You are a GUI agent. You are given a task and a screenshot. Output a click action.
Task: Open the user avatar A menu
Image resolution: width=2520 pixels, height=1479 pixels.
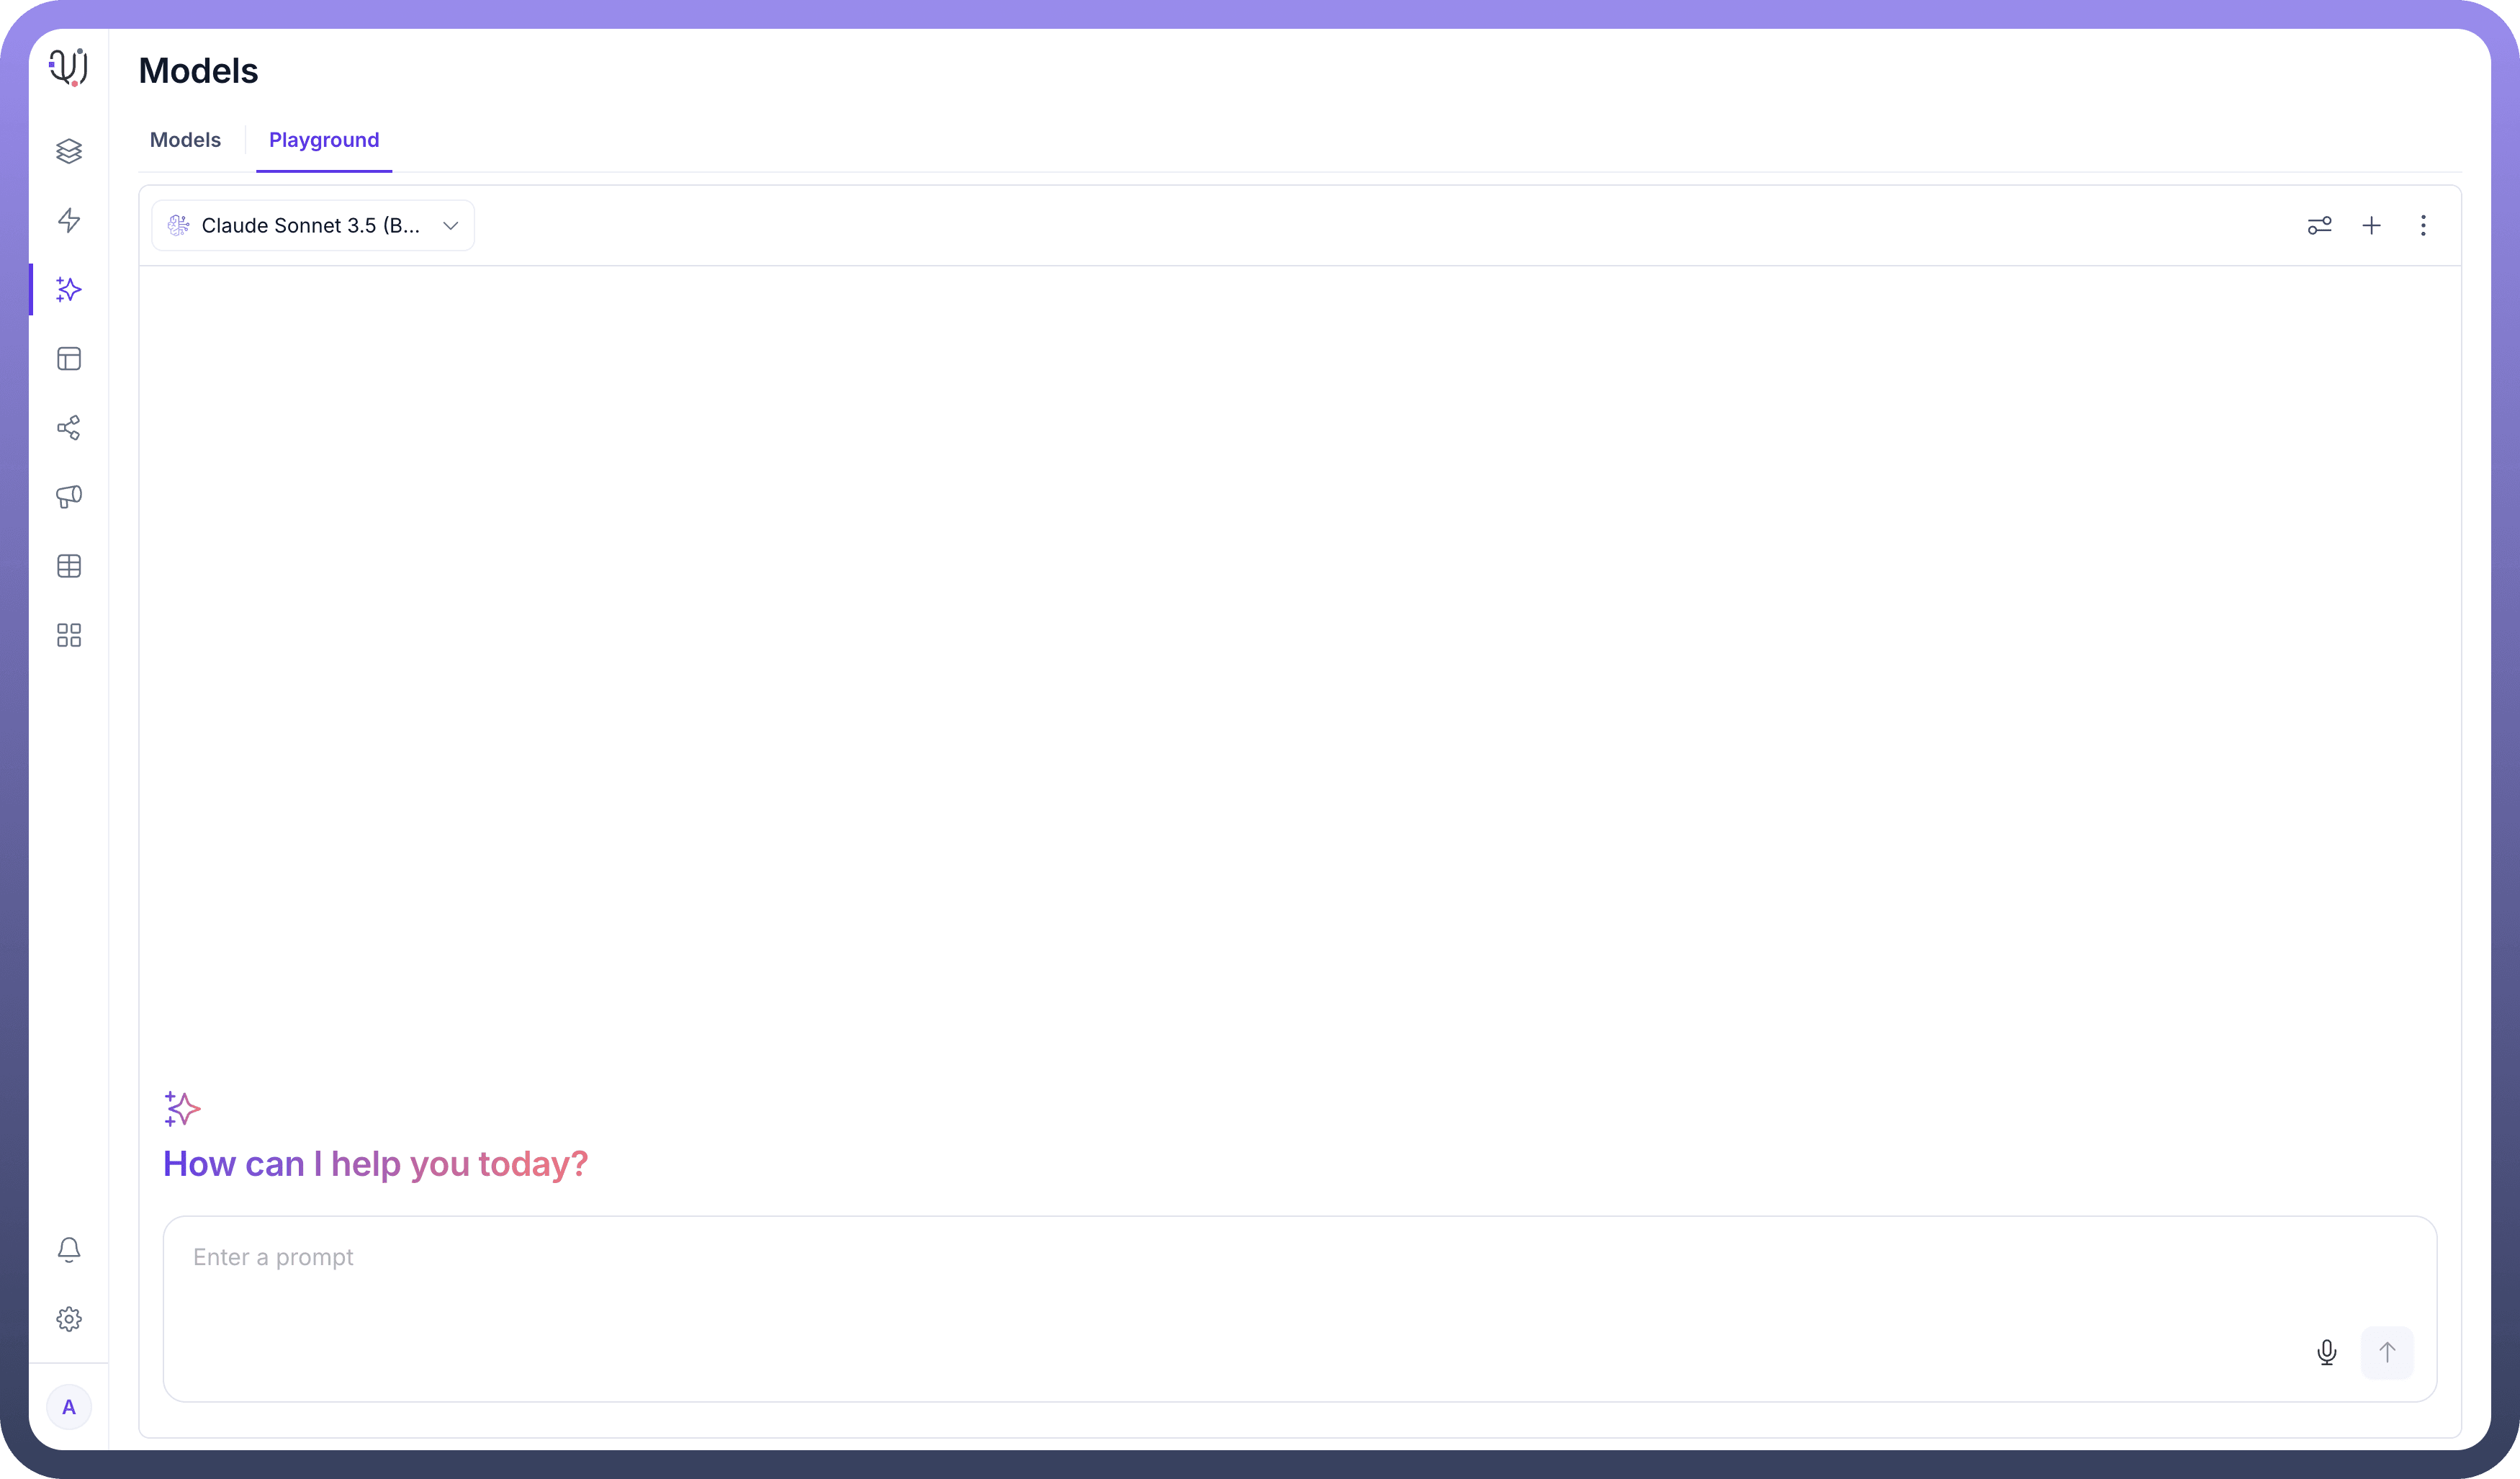pyautogui.click(x=69, y=1408)
